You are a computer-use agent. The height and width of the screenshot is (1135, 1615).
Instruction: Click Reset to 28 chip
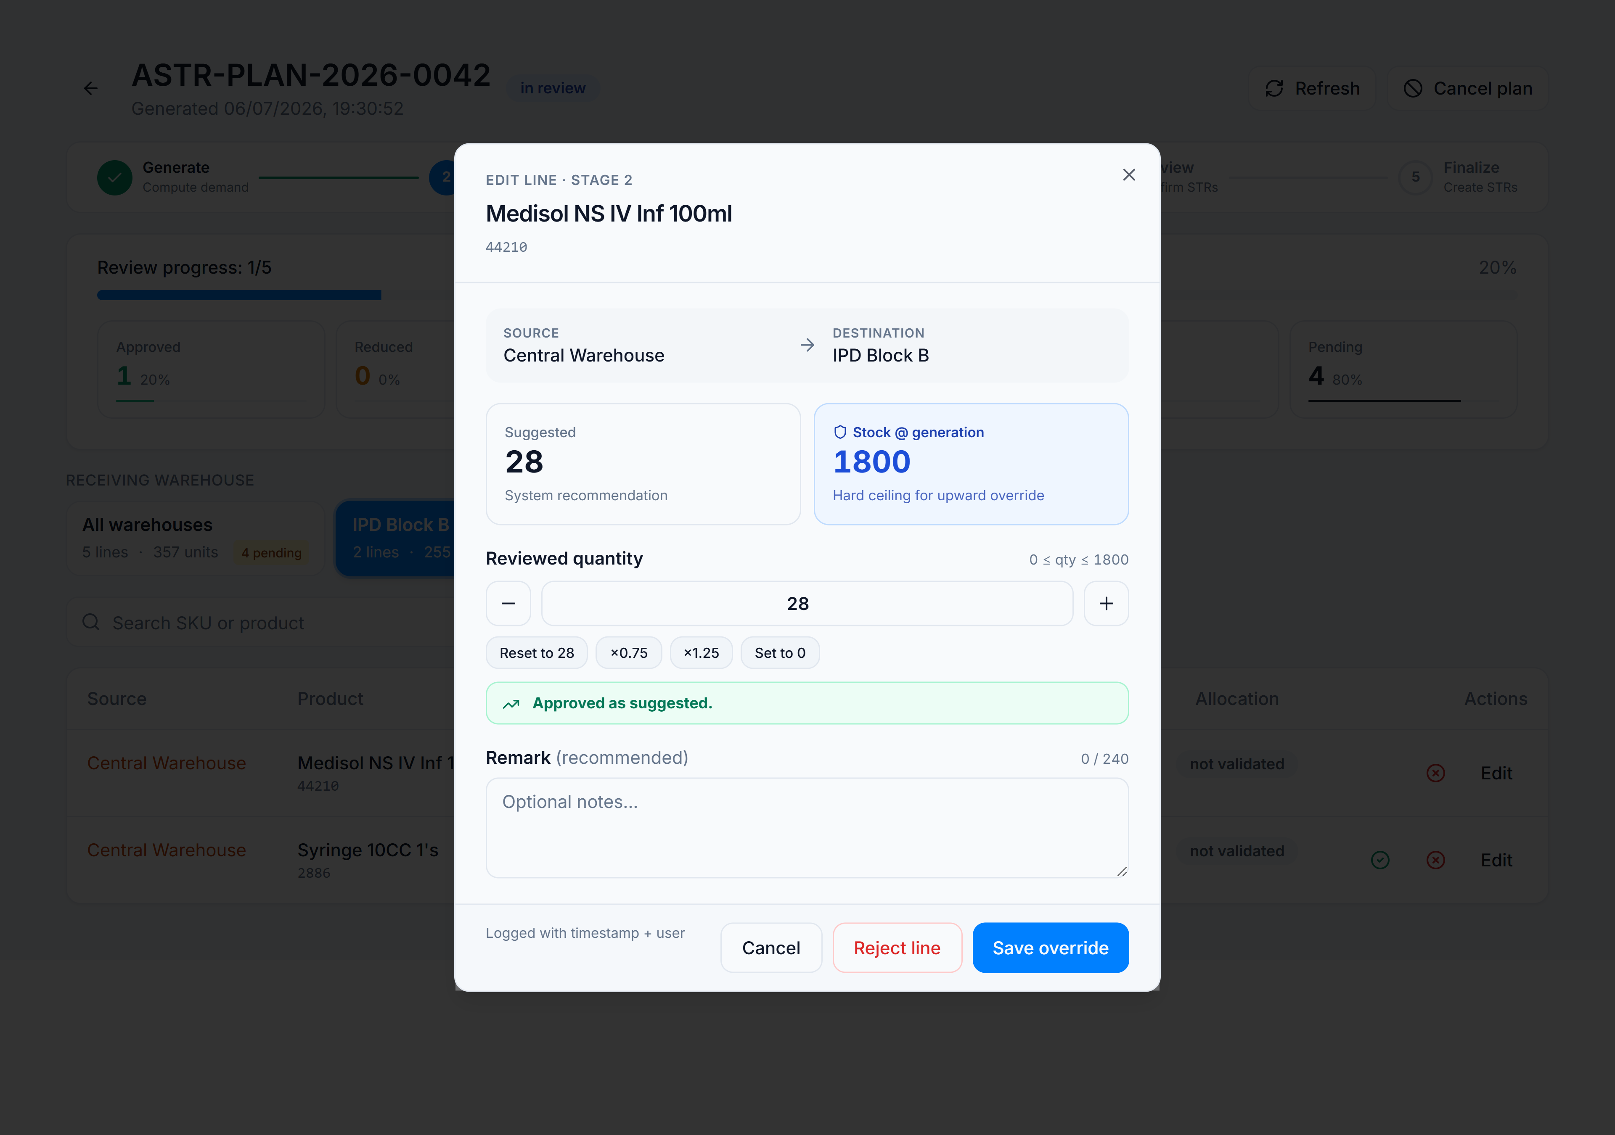tap(537, 652)
